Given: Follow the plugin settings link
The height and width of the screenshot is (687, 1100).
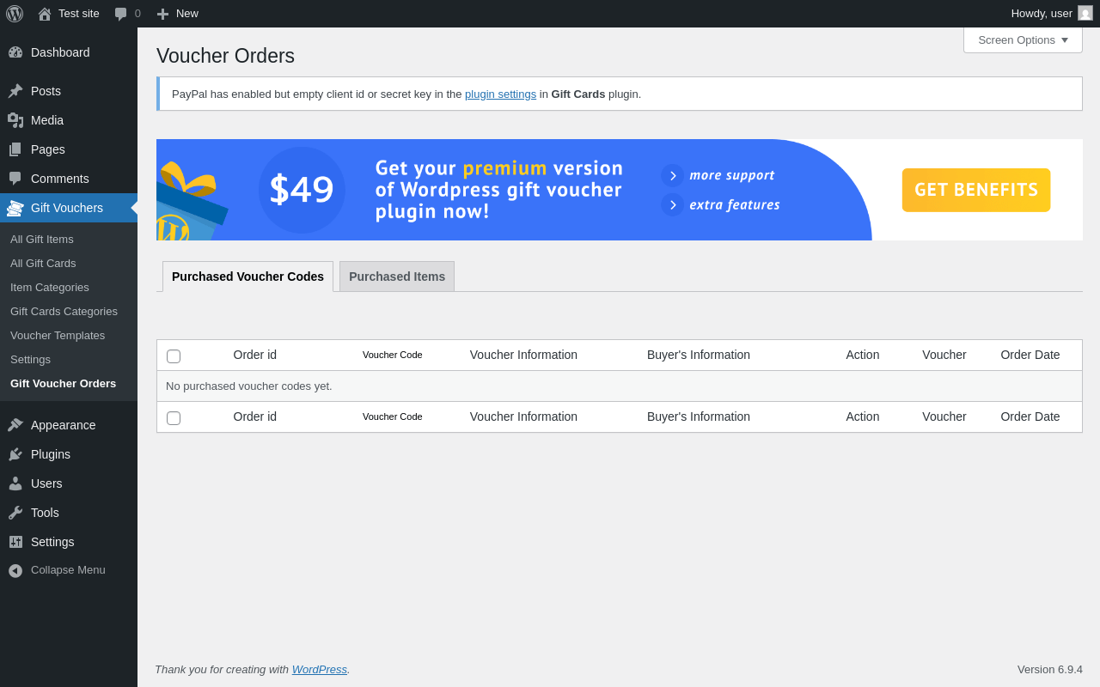Looking at the screenshot, I should pos(500,94).
